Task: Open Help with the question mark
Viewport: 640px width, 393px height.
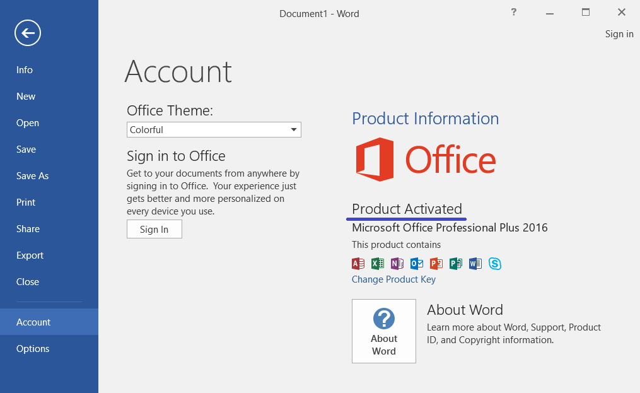Action: (513, 12)
